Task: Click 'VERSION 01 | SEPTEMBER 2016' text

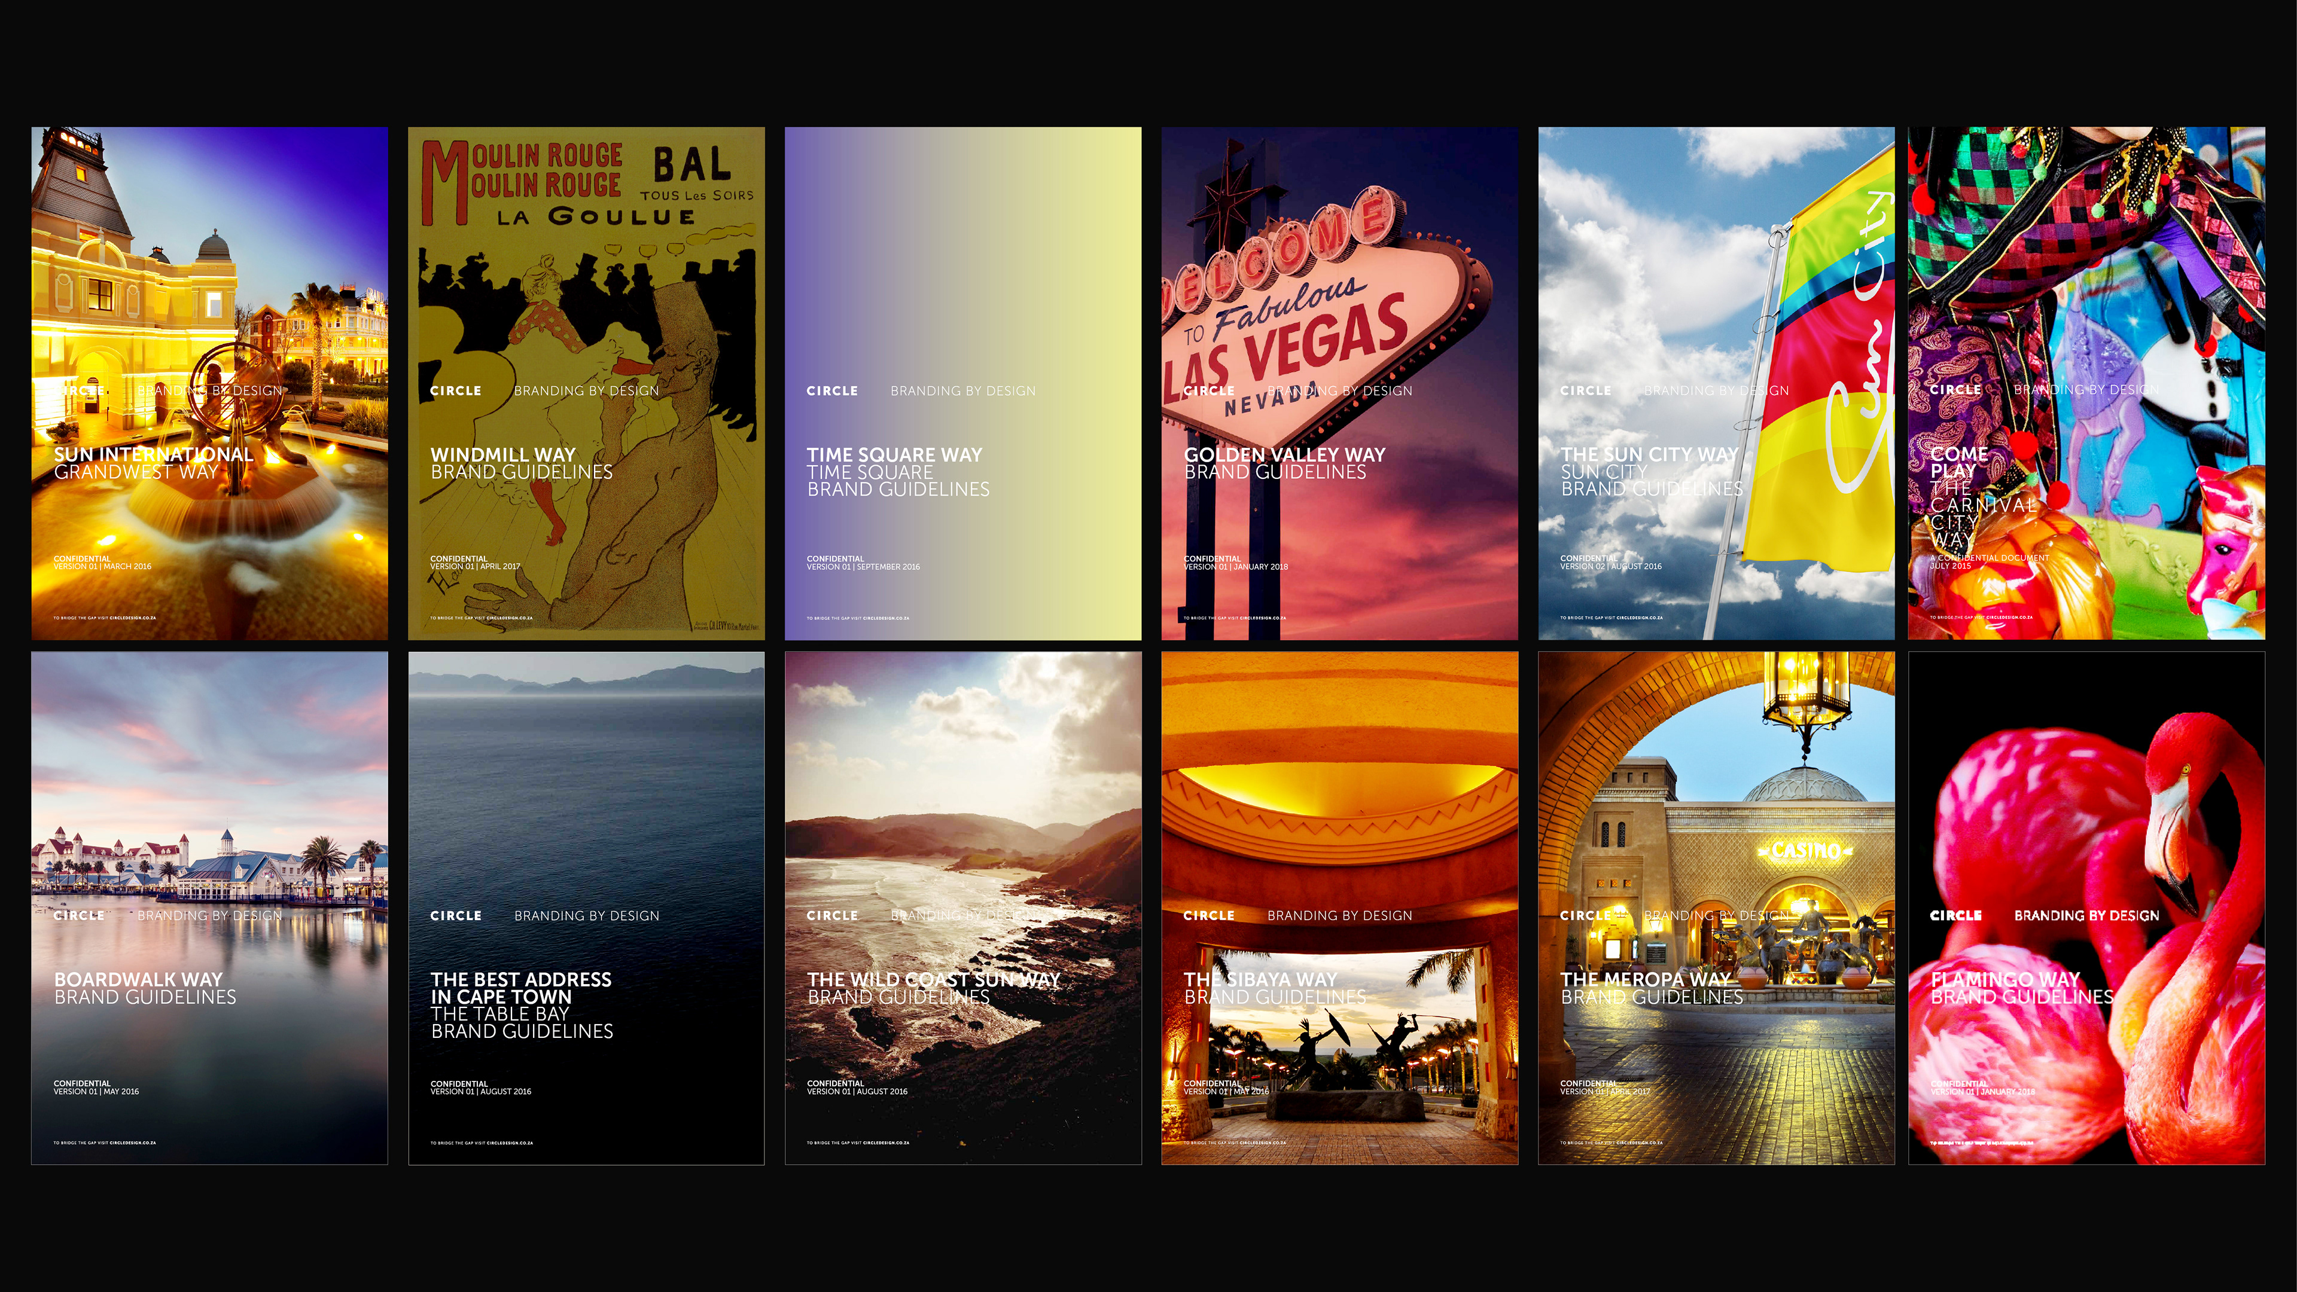Action: [863, 567]
